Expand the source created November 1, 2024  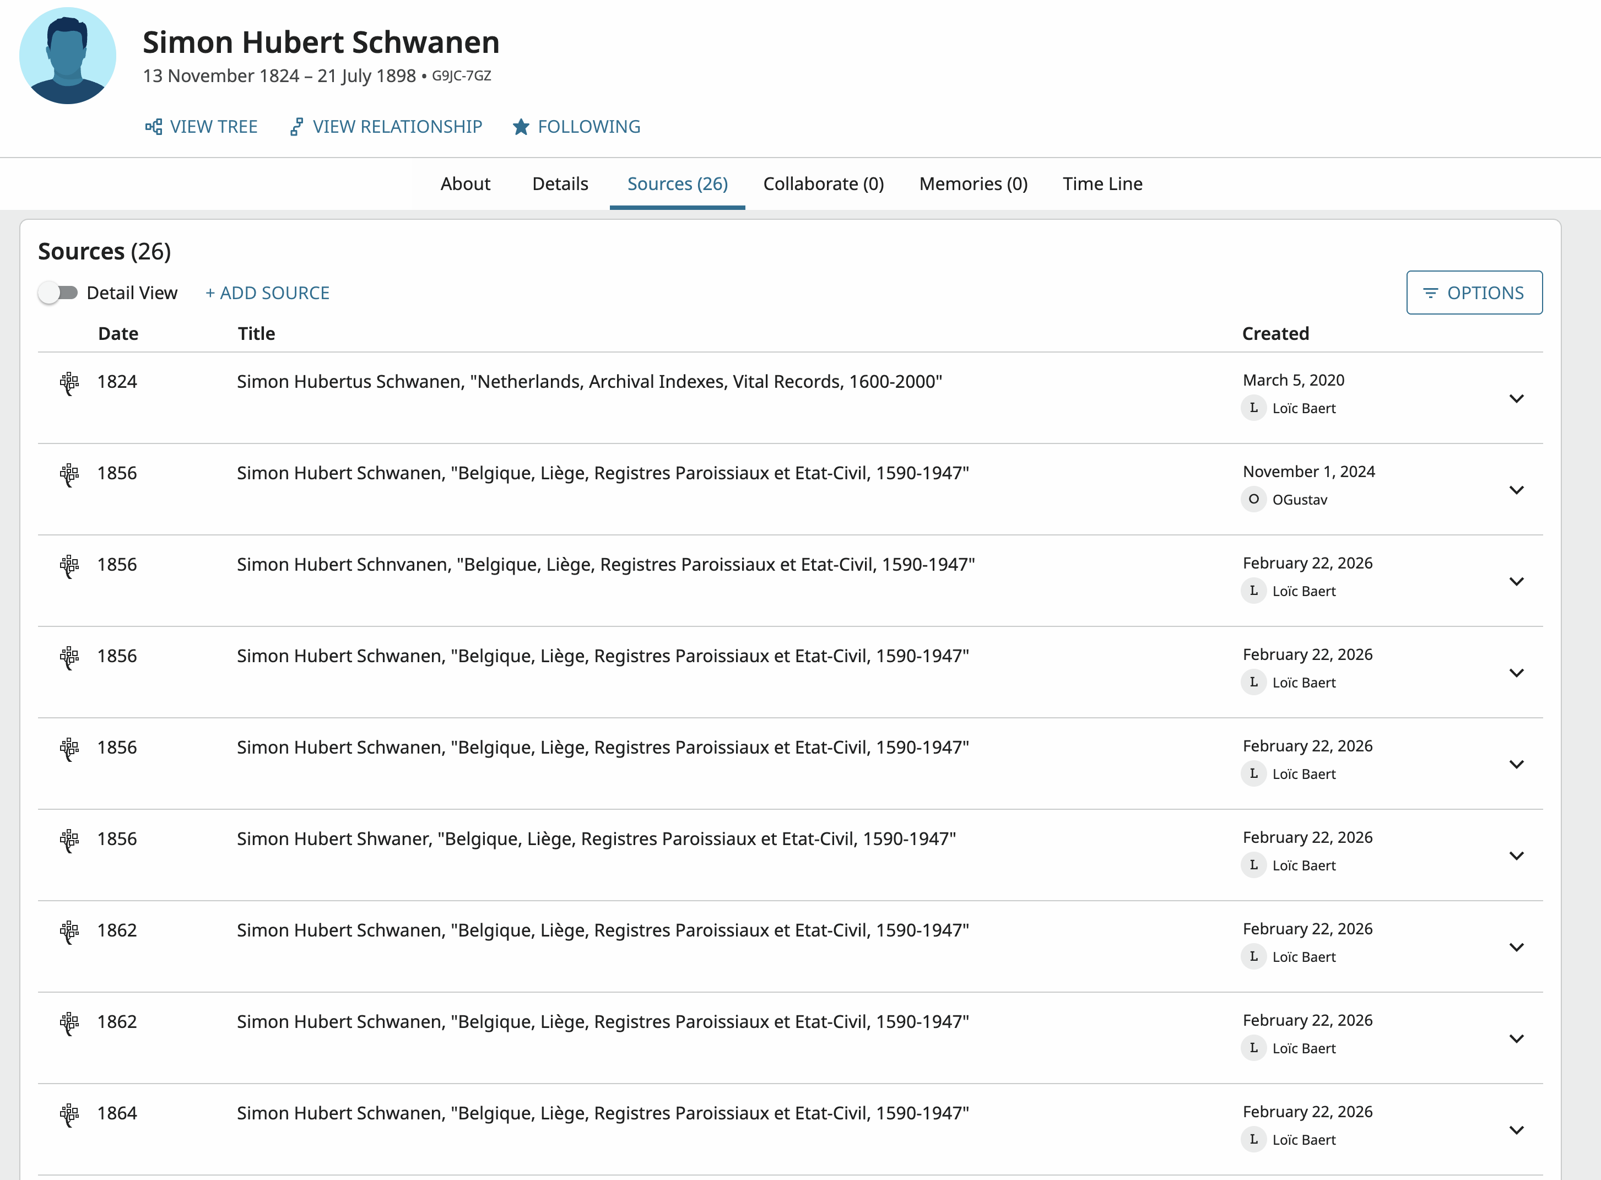(x=1516, y=490)
